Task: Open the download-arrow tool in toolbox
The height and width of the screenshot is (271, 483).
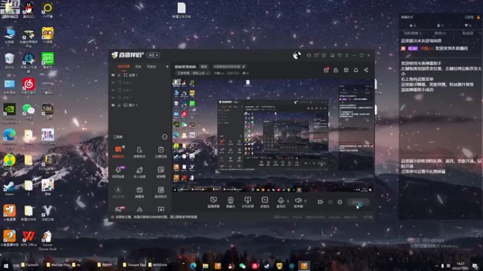Action: (x=118, y=192)
